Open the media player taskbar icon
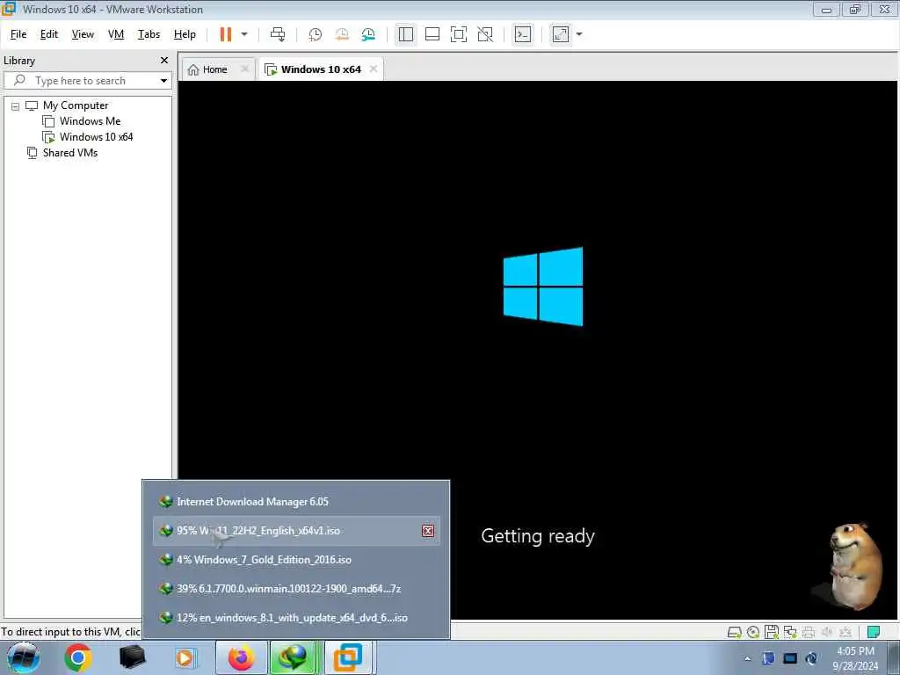The width and height of the screenshot is (900, 675). pyautogui.click(x=185, y=657)
